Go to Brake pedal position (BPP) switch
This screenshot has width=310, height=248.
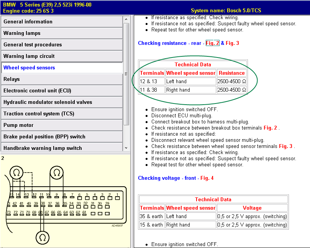[x=62, y=136]
